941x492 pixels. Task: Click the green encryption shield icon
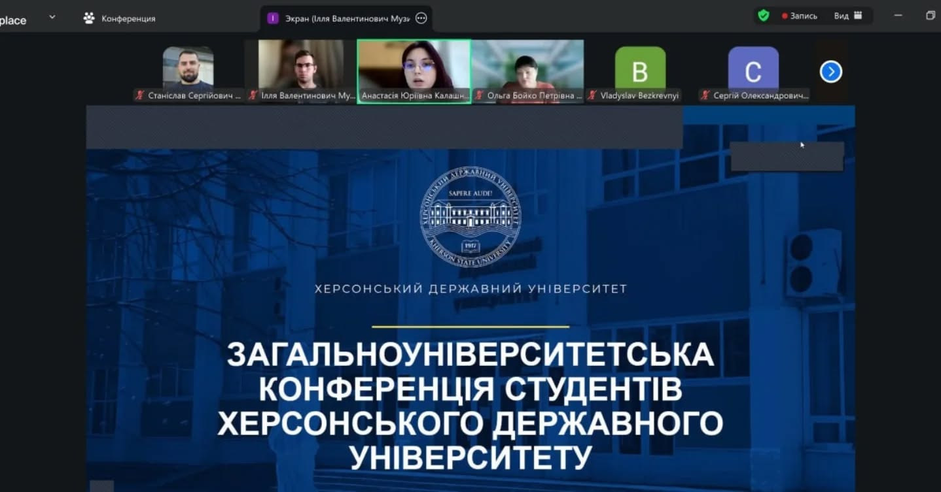click(763, 16)
